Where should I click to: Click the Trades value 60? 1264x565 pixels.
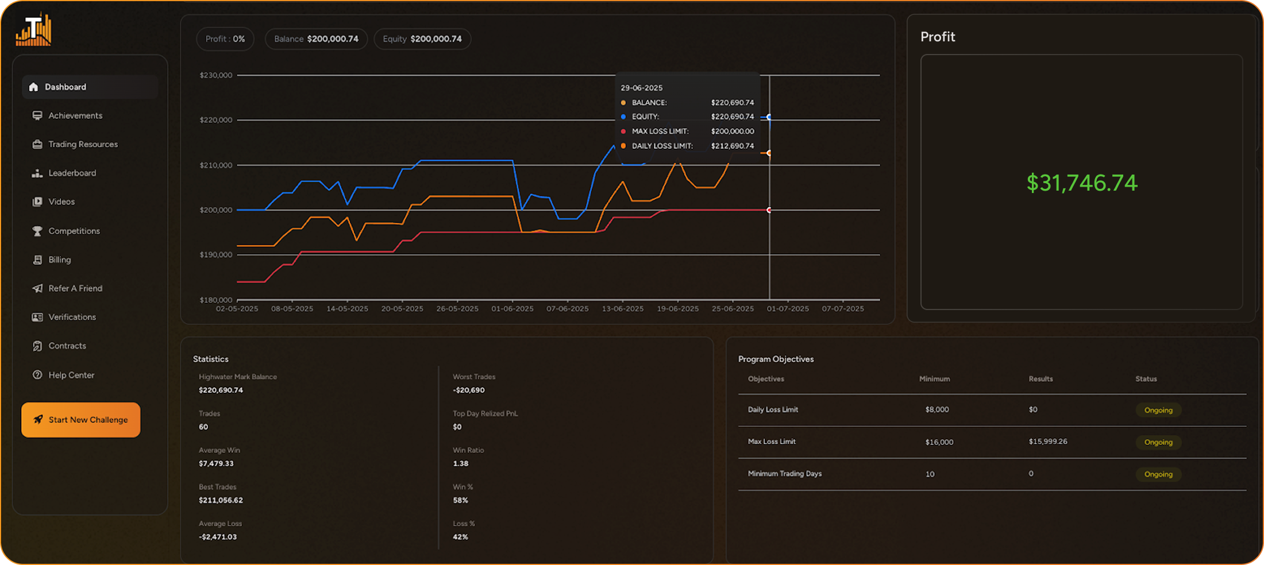point(203,427)
